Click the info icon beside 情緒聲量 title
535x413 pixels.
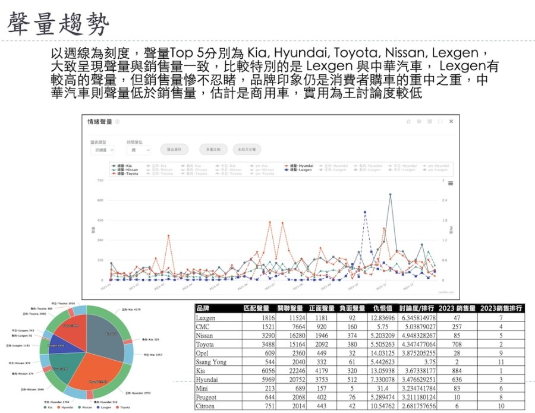click(117, 122)
